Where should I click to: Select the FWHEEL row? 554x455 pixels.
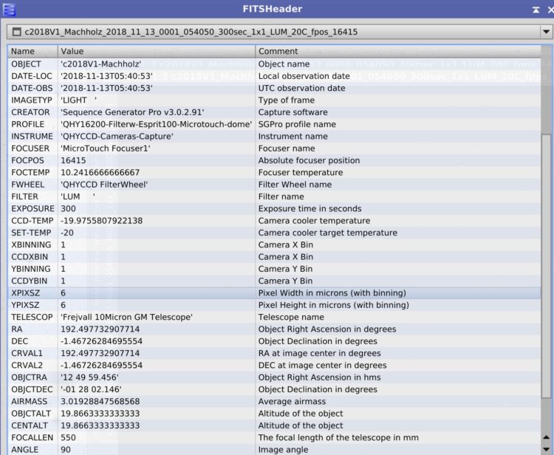click(x=274, y=185)
